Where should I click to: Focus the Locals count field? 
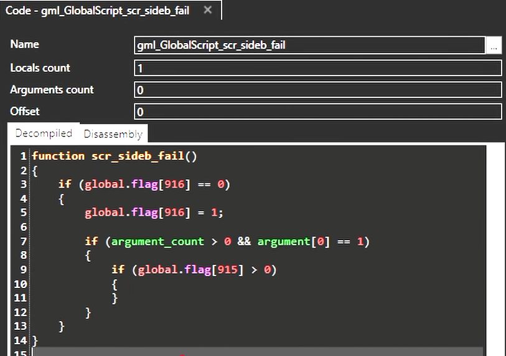318,68
